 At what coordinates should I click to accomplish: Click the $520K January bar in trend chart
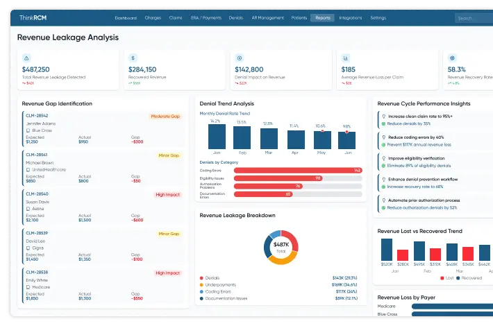coord(387,250)
